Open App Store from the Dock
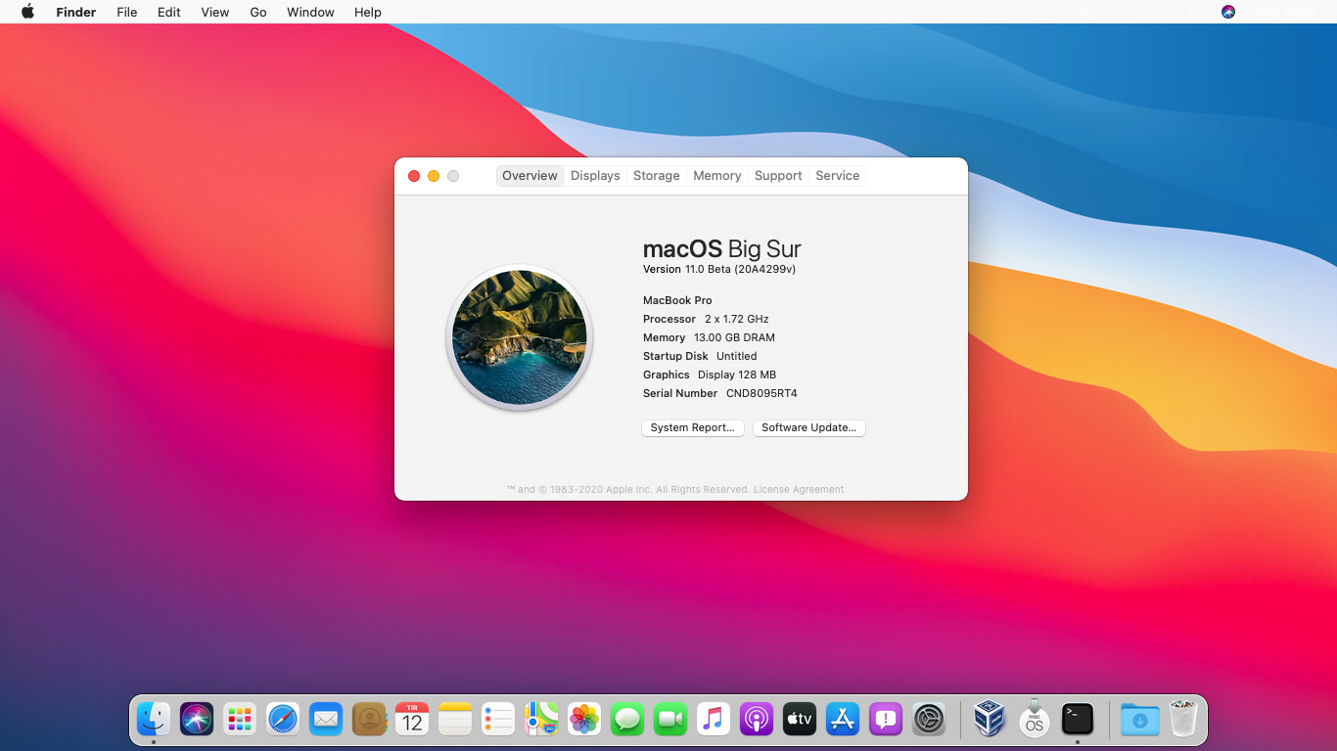The image size is (1337, 751). click(x=843, y=720)
